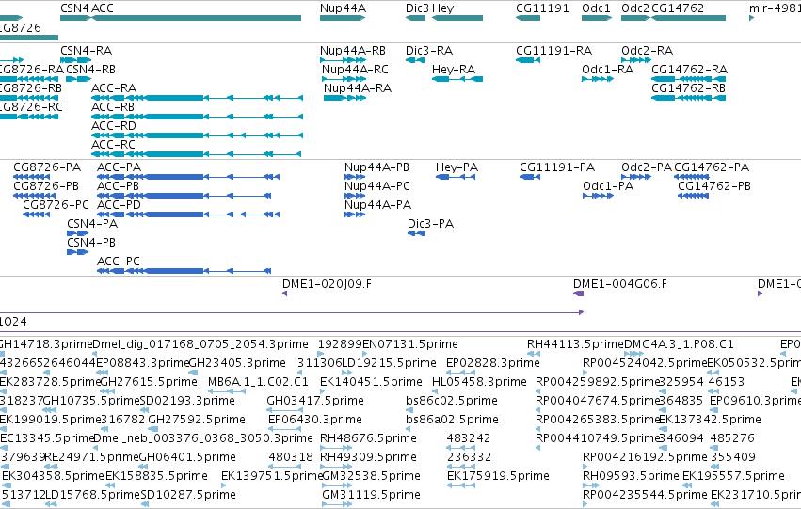This screenshot has height=509, width=801.
Task: Click the GH27592.5prime EST label
Action: [197, 419]
